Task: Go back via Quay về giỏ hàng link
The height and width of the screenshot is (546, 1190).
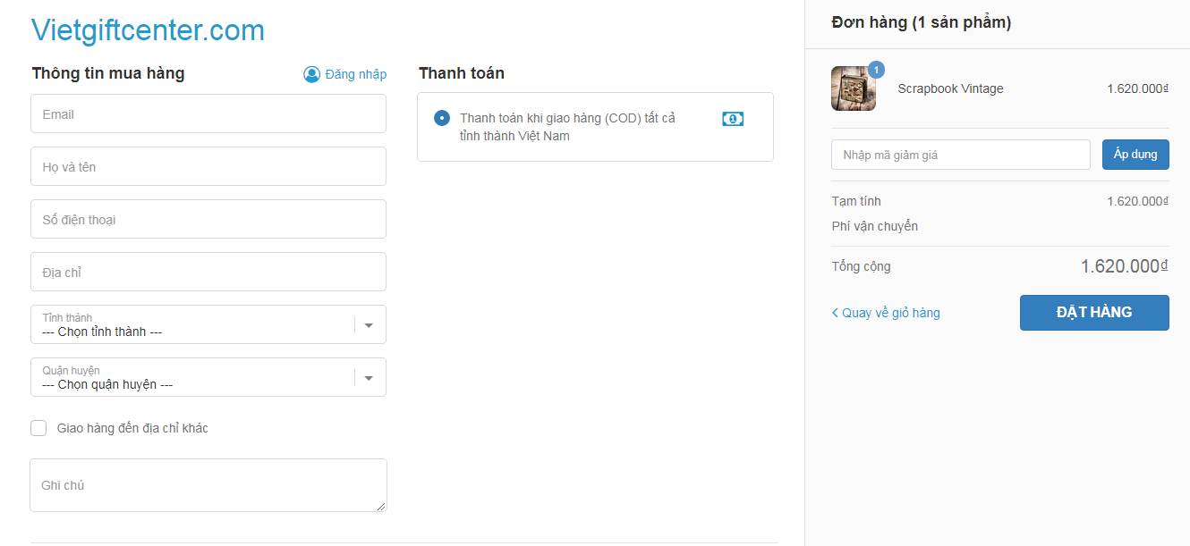Action: (891, 313)
